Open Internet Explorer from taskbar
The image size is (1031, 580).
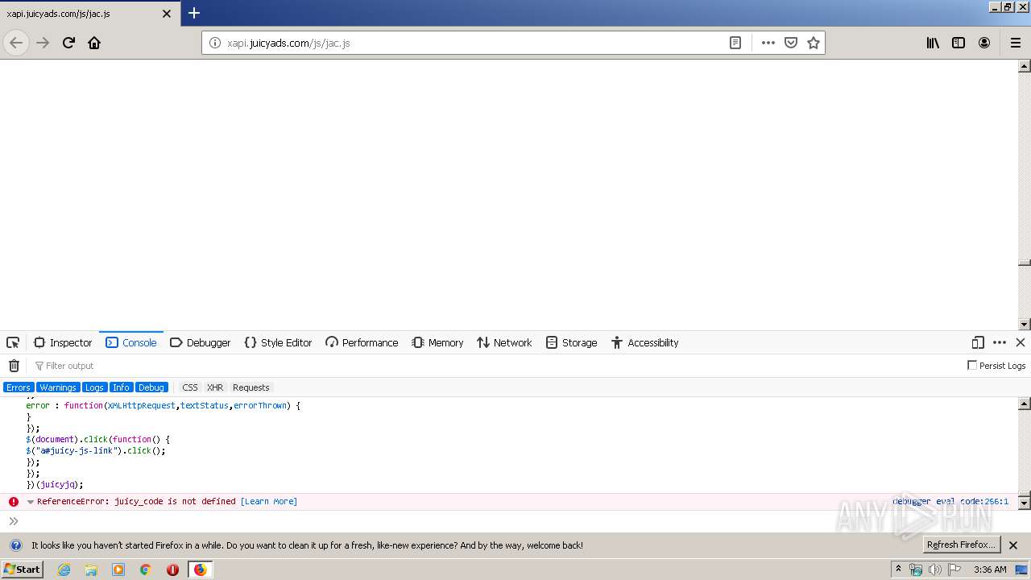(64, 570)
